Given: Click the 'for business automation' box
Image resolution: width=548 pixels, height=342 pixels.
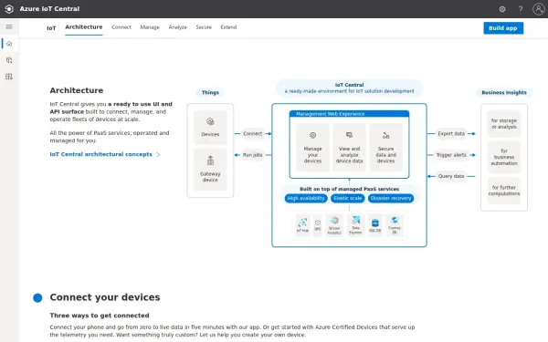Looking at the screenshot, I should pos(504,157).
